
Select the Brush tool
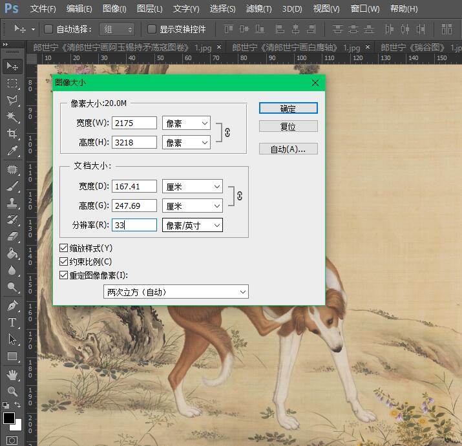(12, 186)
